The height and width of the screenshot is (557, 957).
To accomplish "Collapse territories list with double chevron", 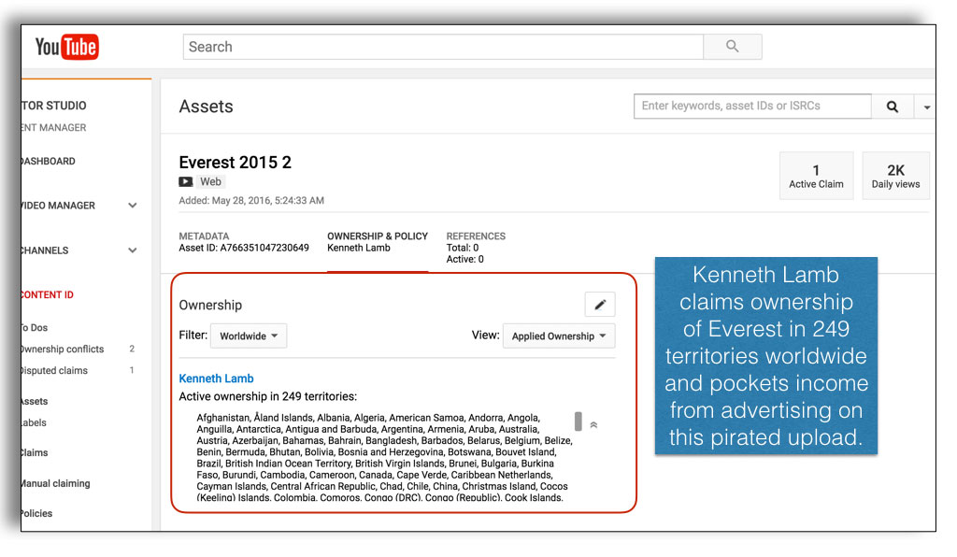I will pyautogui.click(x=593, y=424).
